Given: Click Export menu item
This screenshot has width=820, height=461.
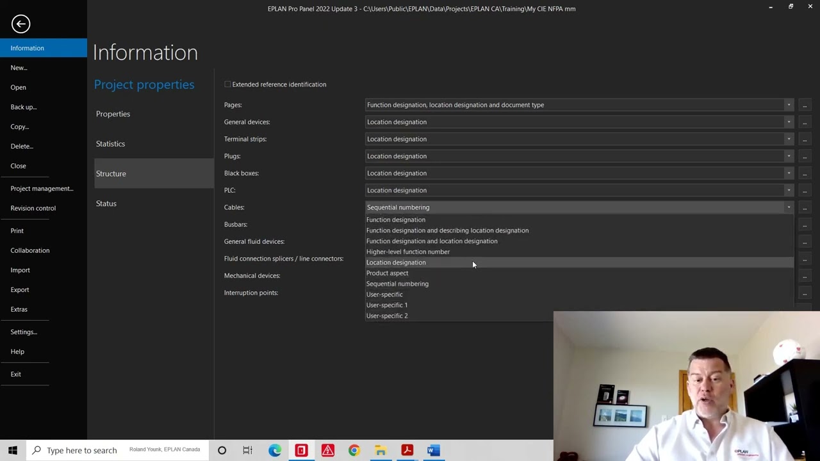Looking at the screenshot, I should click(x=44, y=289).
